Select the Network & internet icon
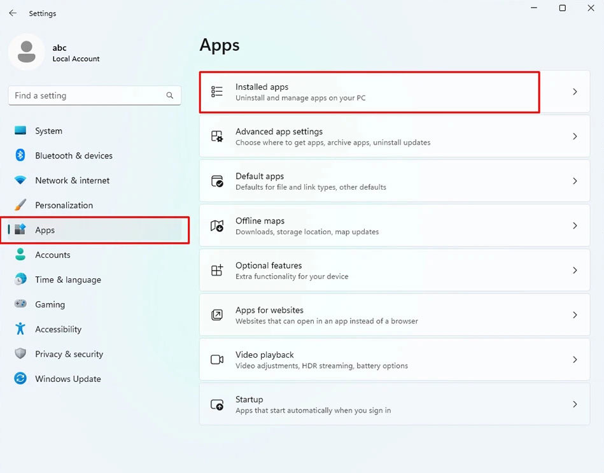 [22, 180]
